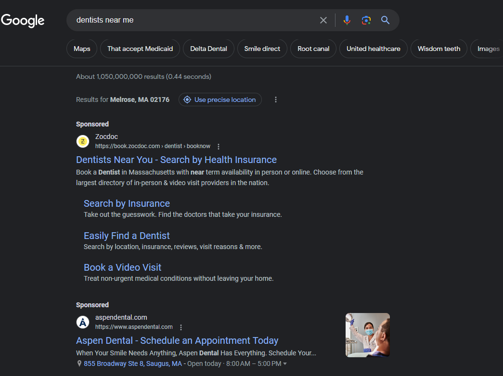The width and height of the screenshot is (503, 376).
Task: Click the magnifying glass search button
Action: (x=385, y=20)
